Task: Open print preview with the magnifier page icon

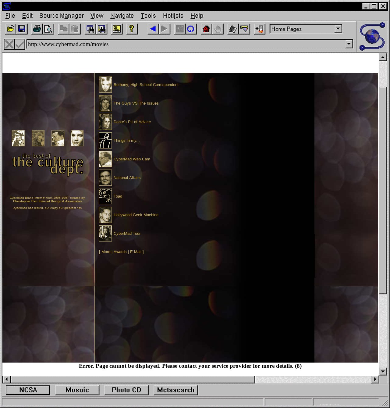Action: coord(48,29)
